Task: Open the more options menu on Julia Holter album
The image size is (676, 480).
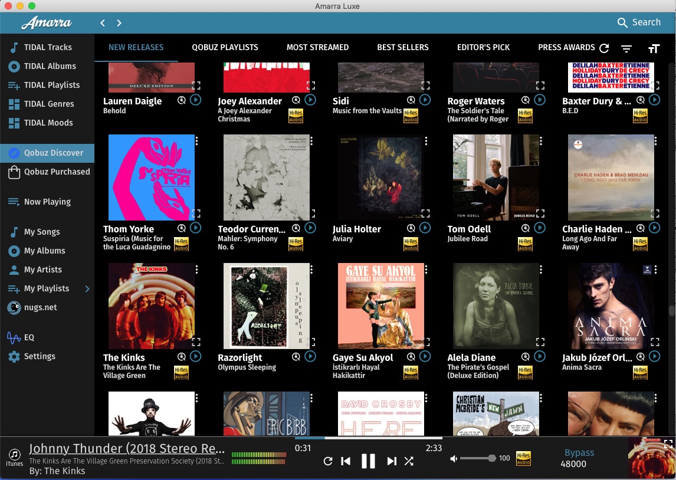Action: point(426,141)
